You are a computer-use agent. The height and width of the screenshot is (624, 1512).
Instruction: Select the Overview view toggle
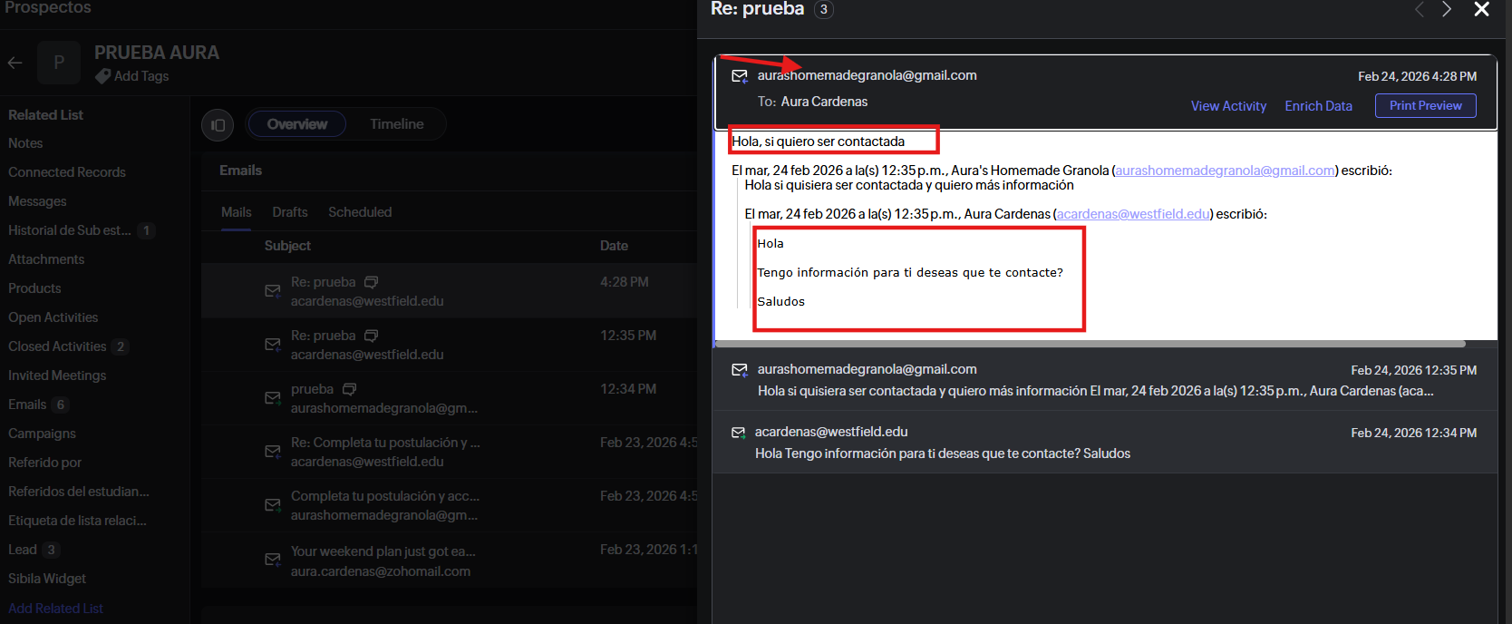point(296,124)
